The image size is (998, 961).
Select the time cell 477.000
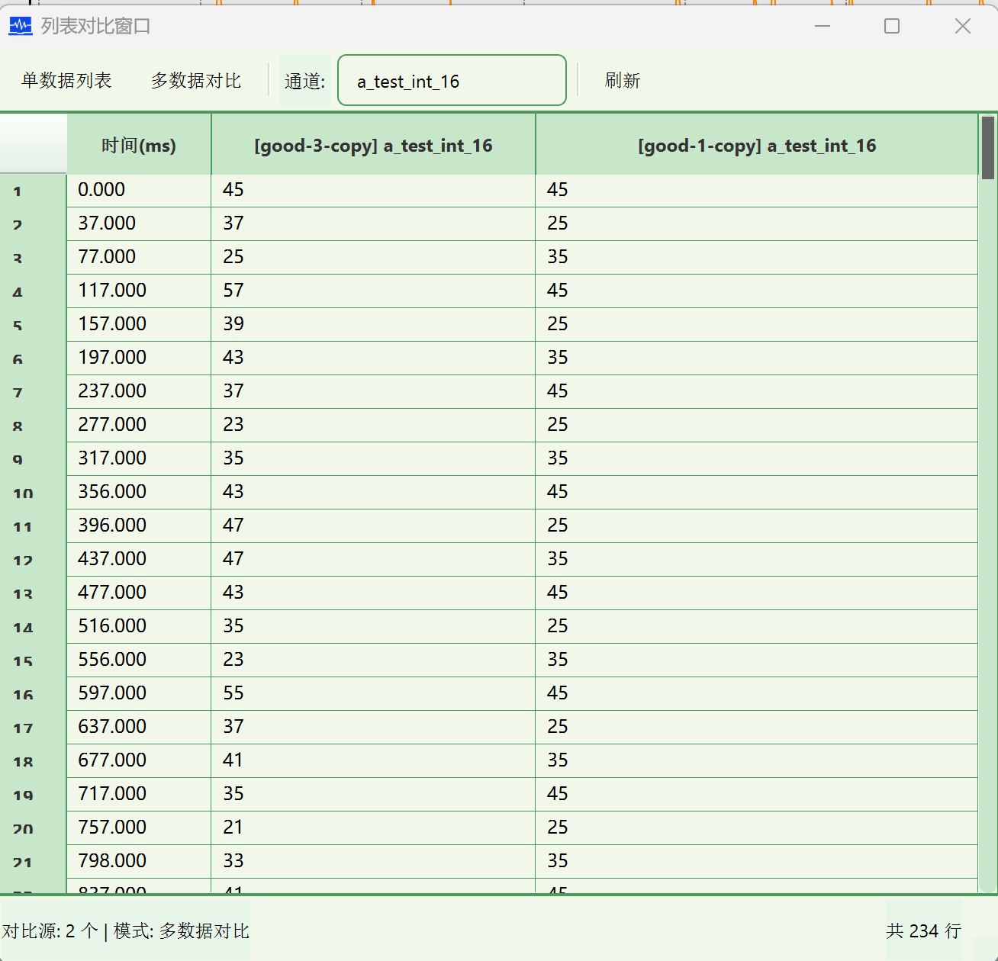click(139, 593)
